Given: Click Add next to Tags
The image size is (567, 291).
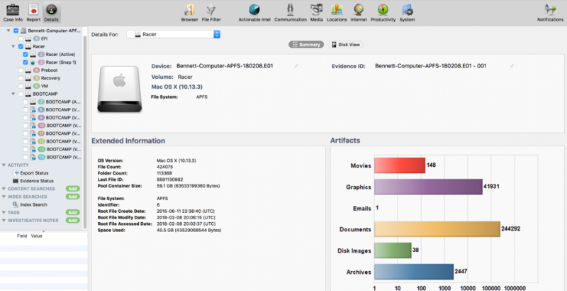Looking at the screenshot, I should coord(72,212).
